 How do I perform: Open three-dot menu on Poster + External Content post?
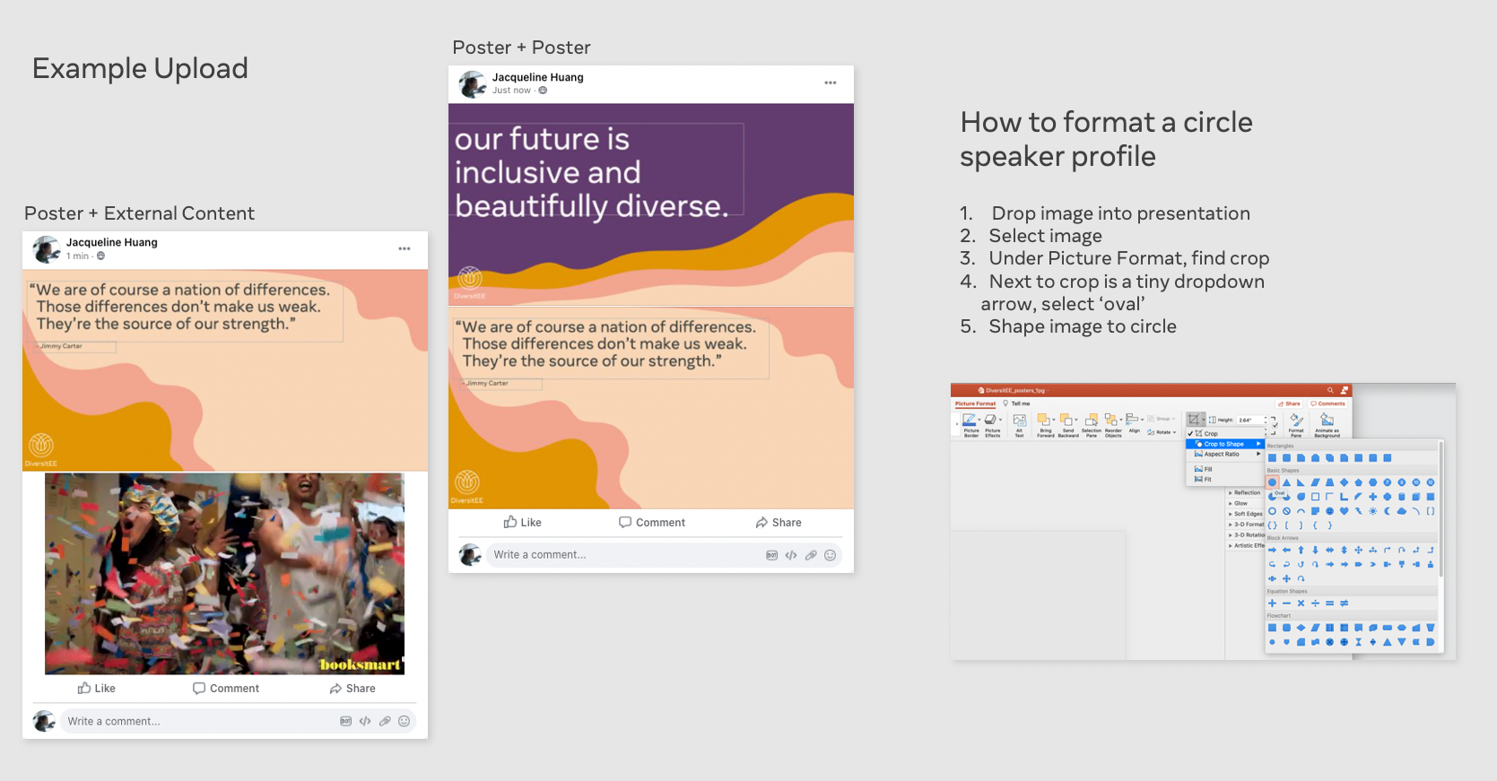click(405, 248)
